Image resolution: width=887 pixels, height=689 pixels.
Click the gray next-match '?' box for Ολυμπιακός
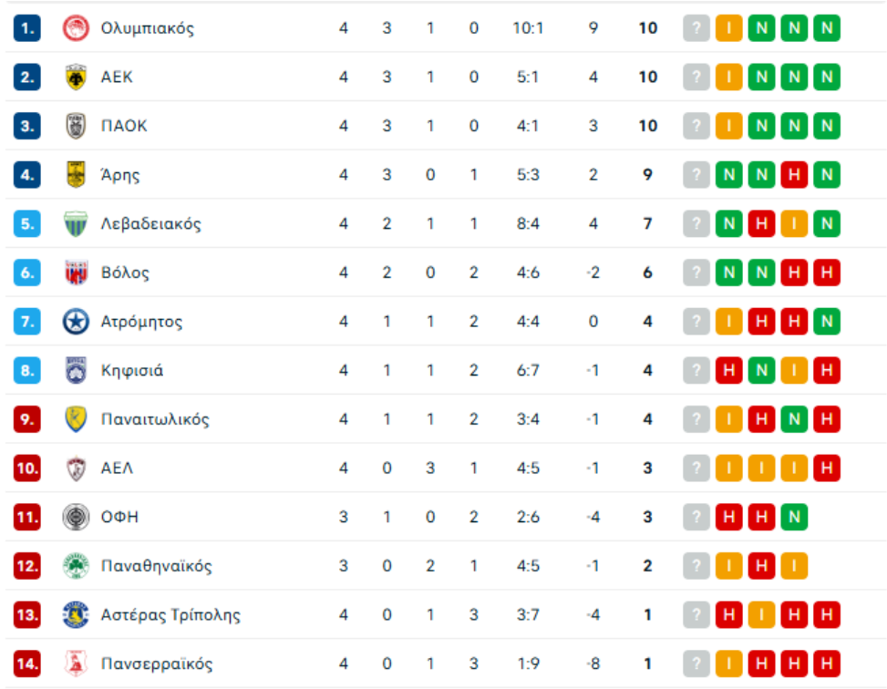pyautogui.click(x=696, y=28)
